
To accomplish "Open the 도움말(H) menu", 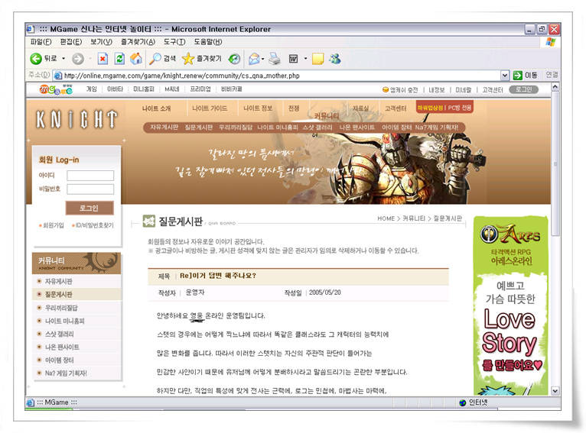I will click(208, 42).
